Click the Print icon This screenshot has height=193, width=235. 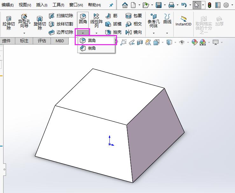[171, 5]
